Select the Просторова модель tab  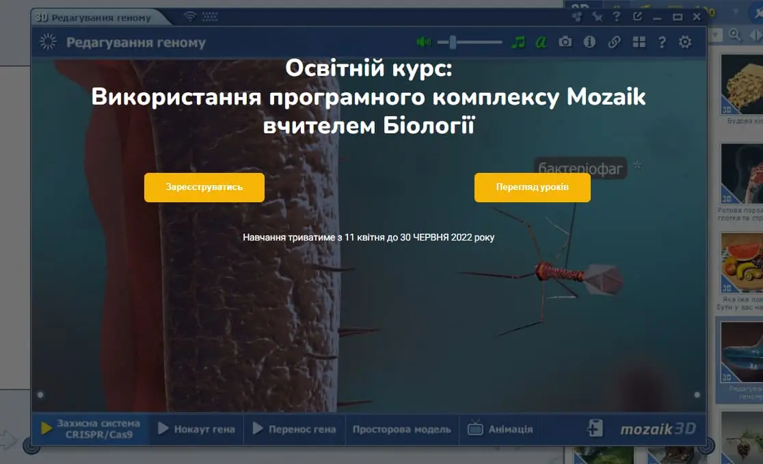tap(401, 429)
